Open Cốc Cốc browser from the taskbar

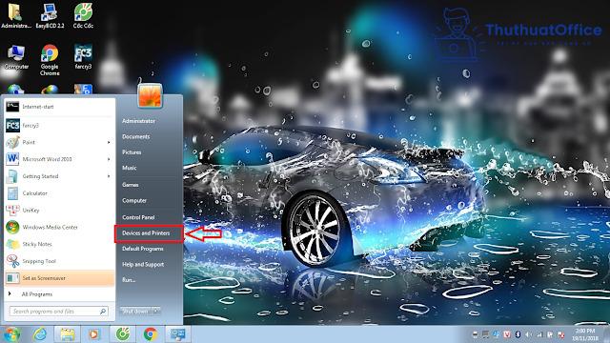pyautogui.click(x=123, y=334)
